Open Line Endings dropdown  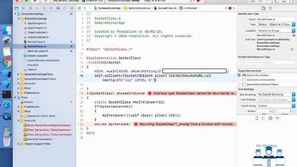(x=276, y=100)
